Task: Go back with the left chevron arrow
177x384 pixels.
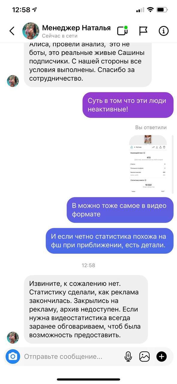Action: click(x=12, y=31)
